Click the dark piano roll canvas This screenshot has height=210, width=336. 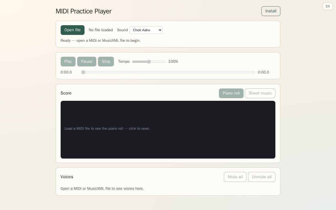click(168, 130)
